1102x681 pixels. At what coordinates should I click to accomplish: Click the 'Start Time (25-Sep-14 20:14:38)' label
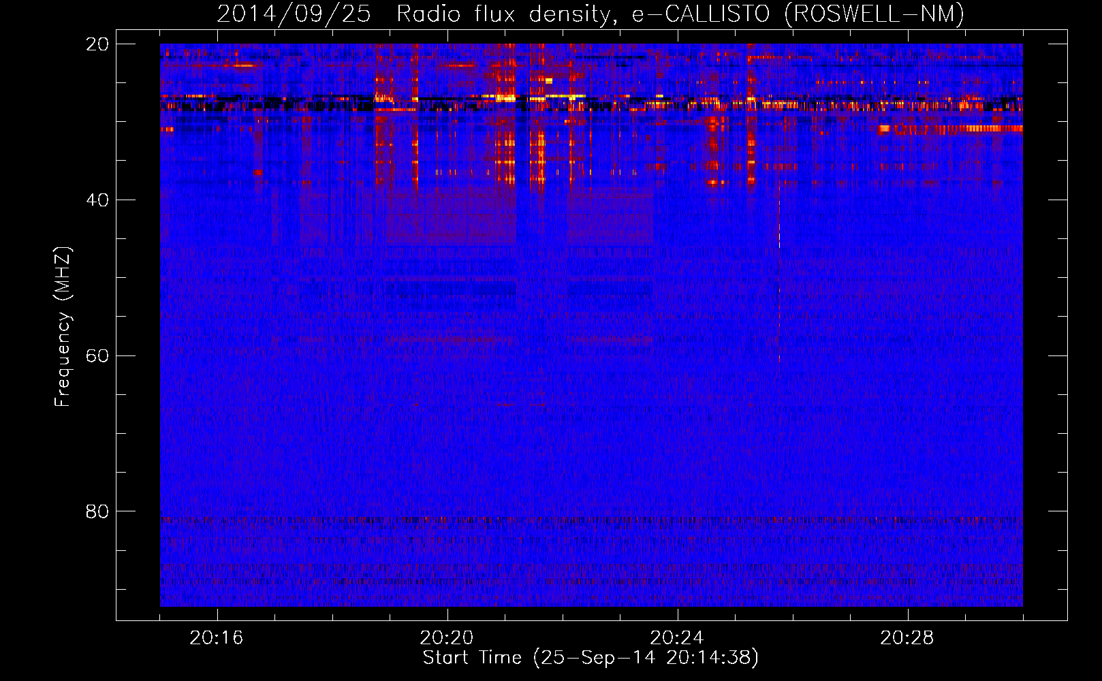591,658
